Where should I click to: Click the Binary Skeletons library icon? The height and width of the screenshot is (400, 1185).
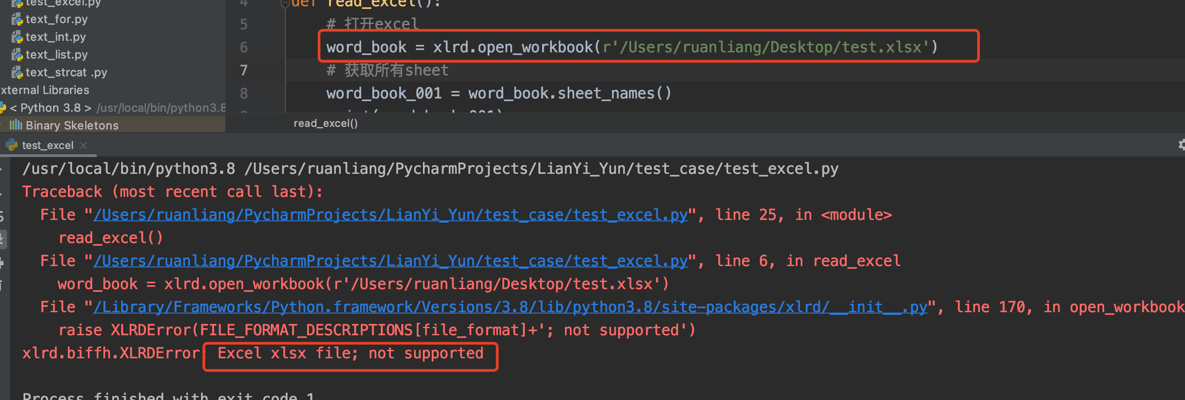[16, 125]
